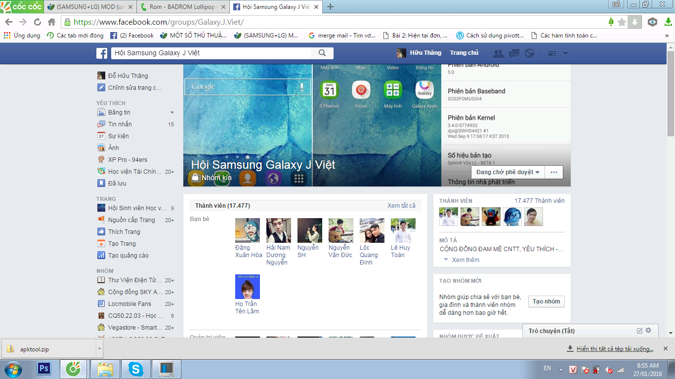Show hidden system tray icons arrow

pos(561,370)
